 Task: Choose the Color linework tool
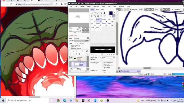point(110,20)
